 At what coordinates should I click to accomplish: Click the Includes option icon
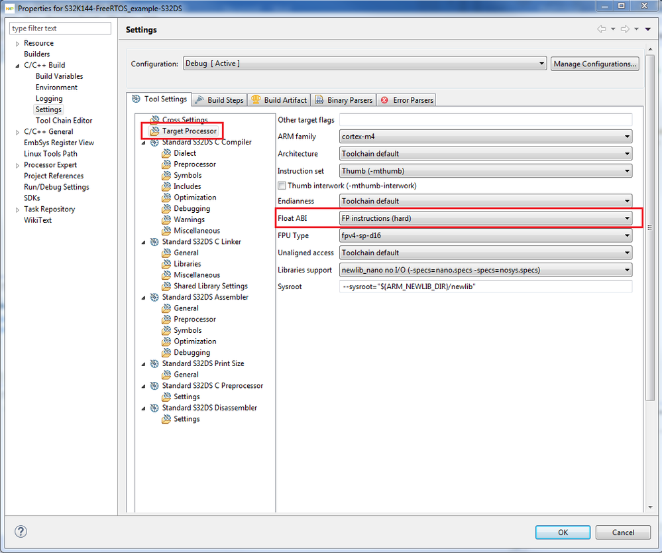tap(166, 186)
